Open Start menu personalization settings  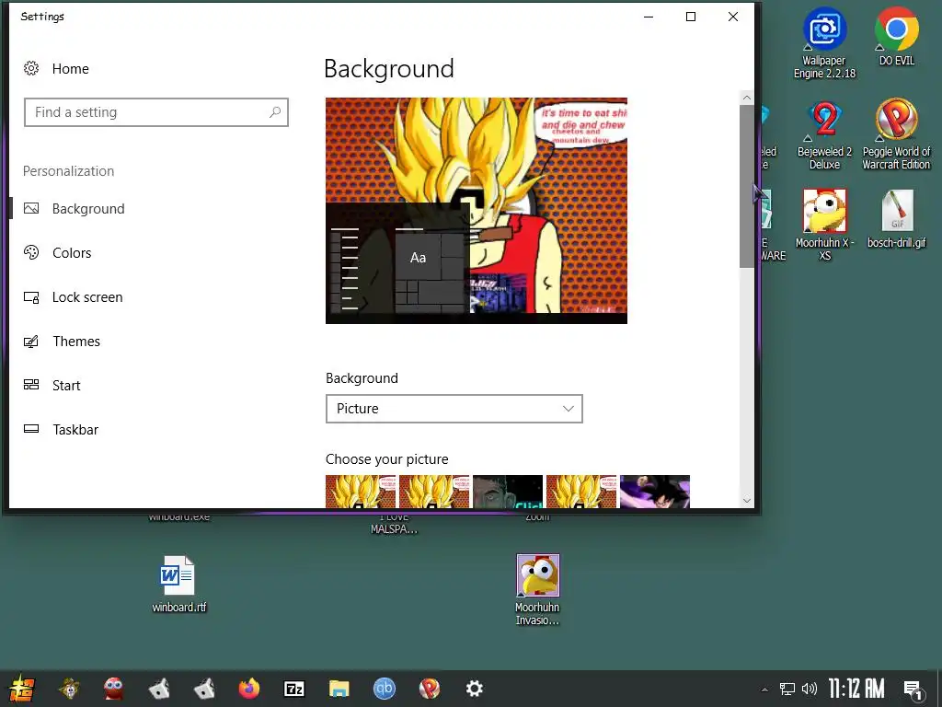(52, 386)
